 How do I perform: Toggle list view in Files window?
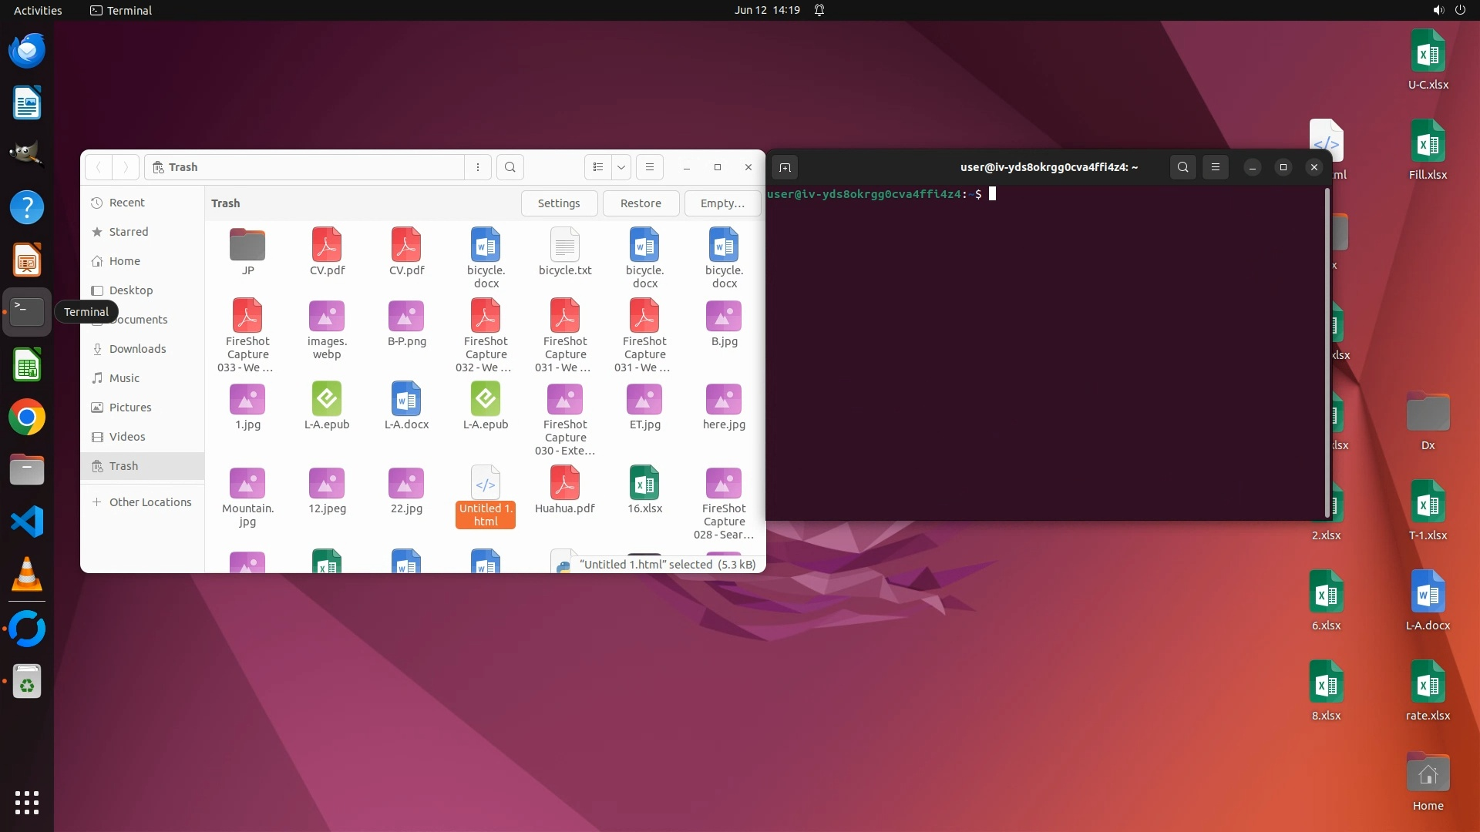coord(598,167)
